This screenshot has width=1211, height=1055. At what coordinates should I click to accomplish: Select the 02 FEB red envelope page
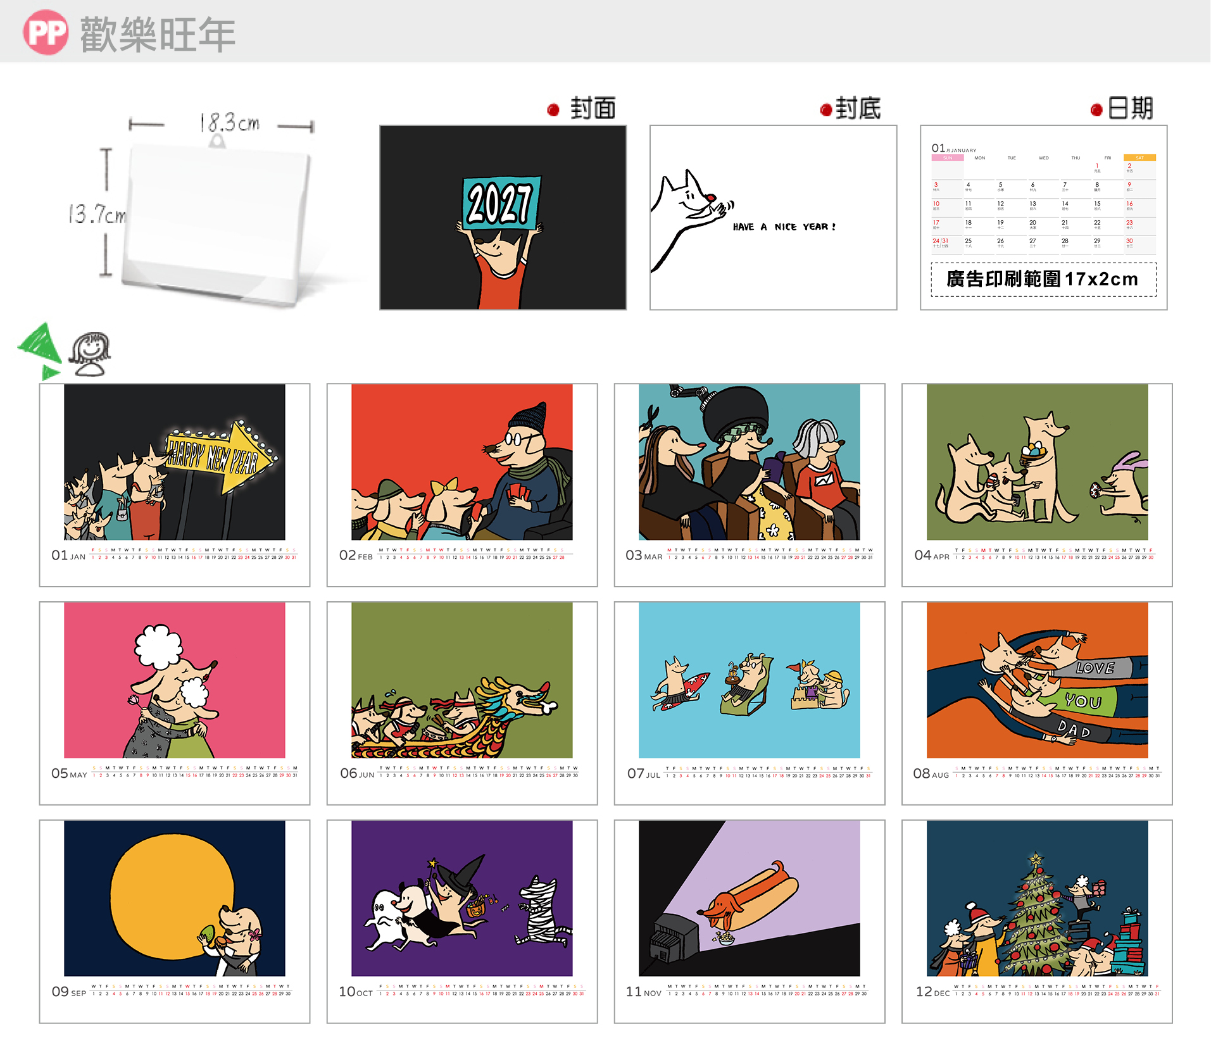coord(462,485)
